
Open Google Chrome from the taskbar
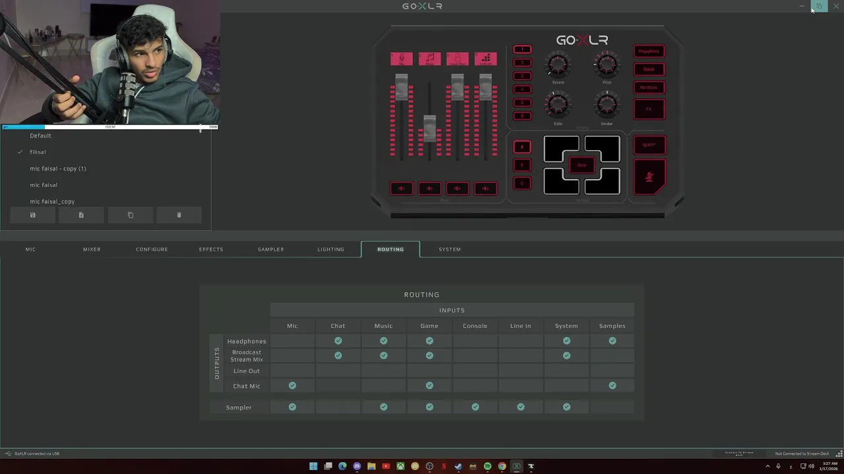click(x=502, y=466)
